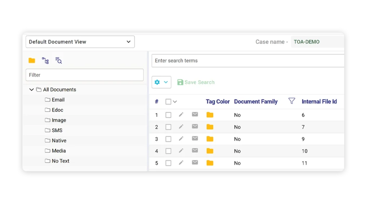Check the checkbox for row 2
Viewport: 369px width, 208px height.
(168, 127)
